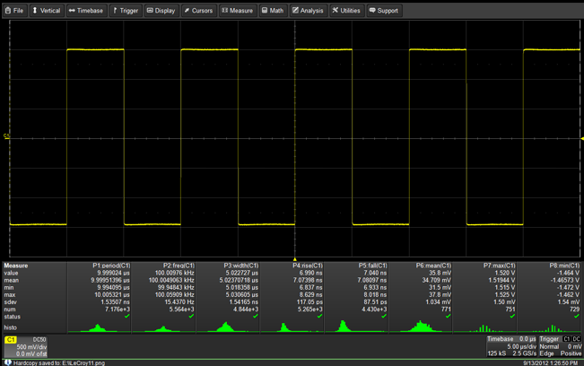Open the Timebase menu
This screenshot has width=584, height=366.
(86, 11)
